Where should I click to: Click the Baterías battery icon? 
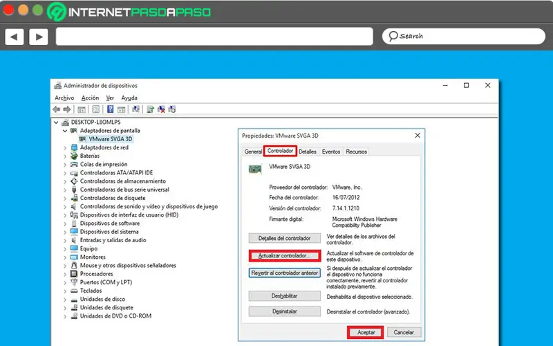74,156
